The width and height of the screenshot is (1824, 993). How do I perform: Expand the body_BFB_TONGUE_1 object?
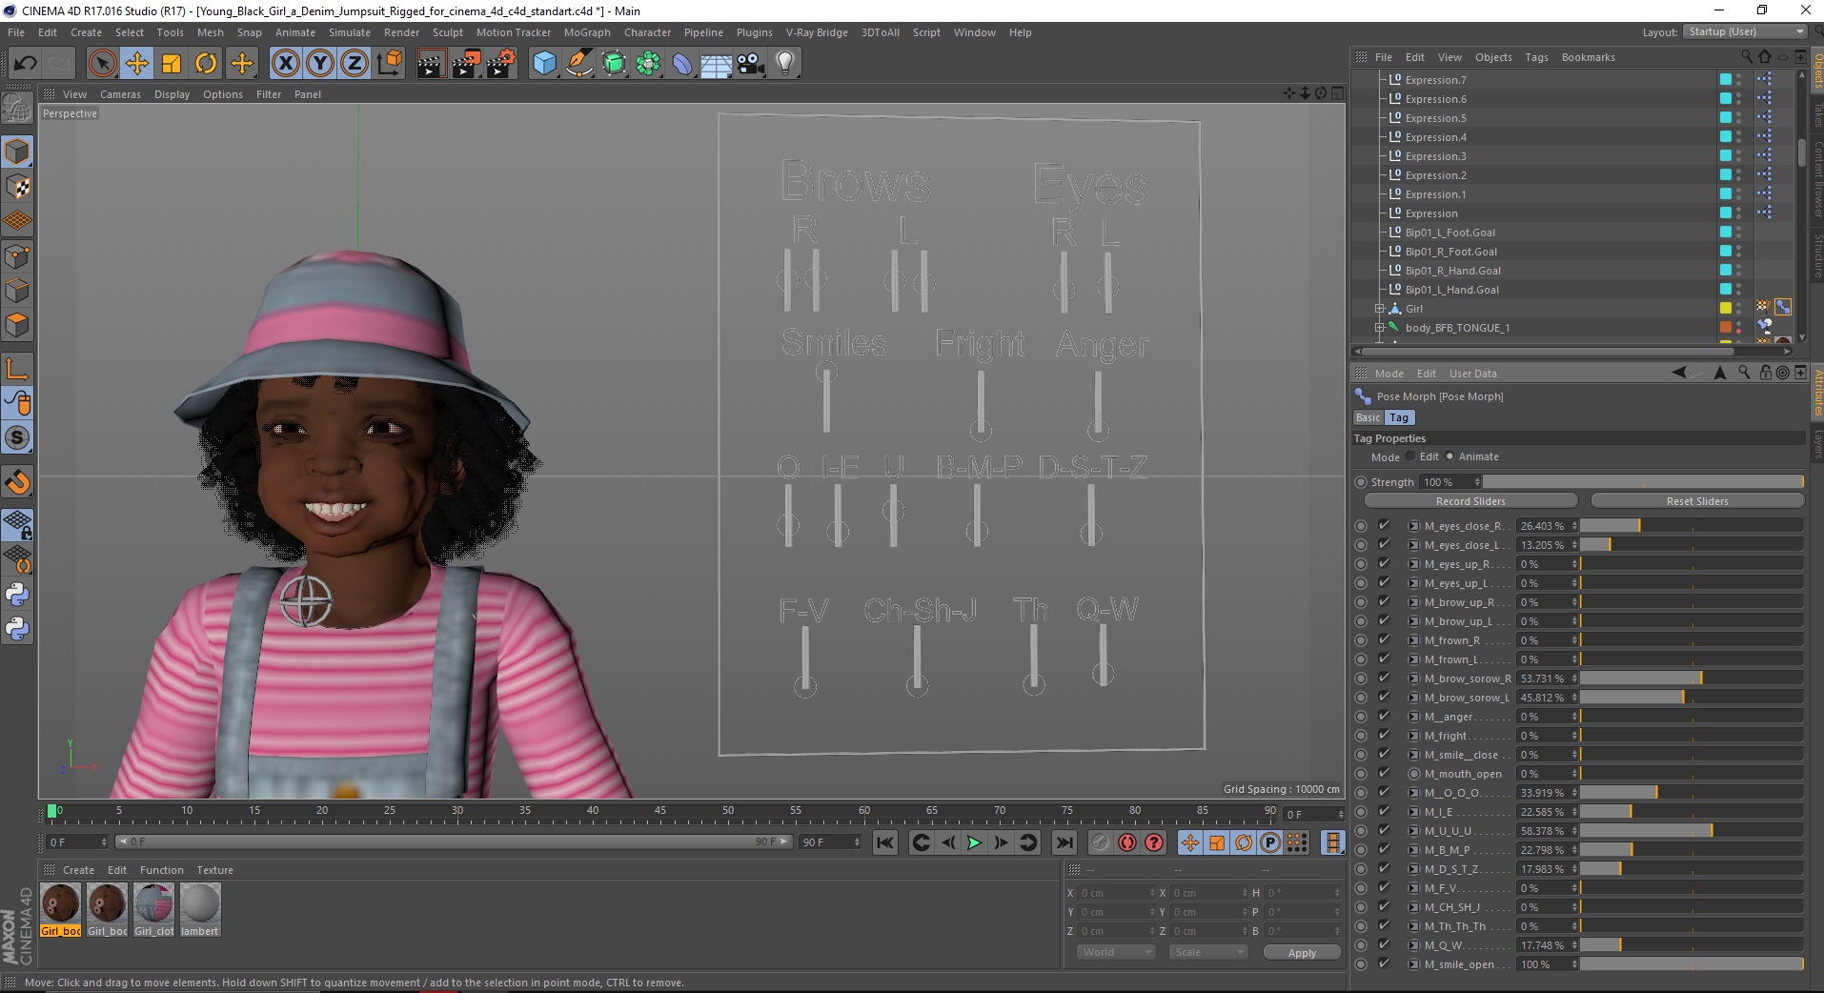(x=1379, y=328)
